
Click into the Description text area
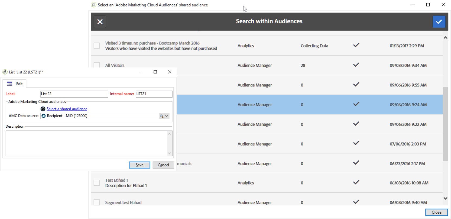(x=87, y=143)
